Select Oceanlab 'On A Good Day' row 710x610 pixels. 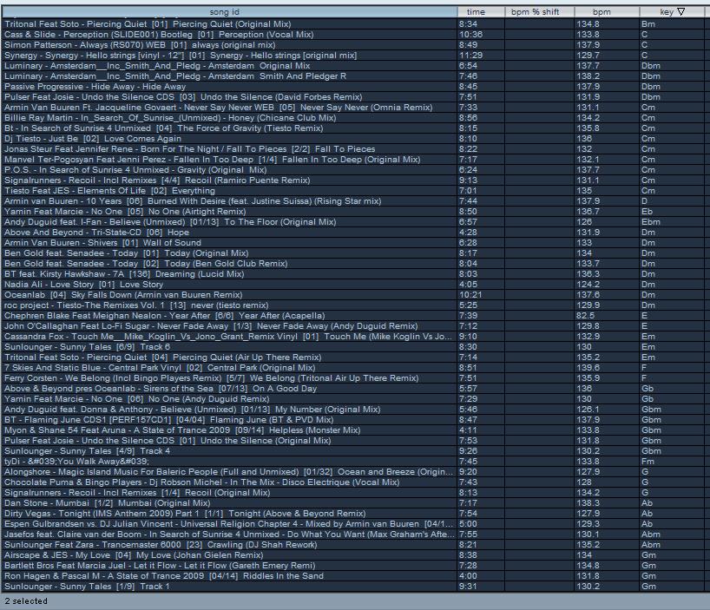353,388
